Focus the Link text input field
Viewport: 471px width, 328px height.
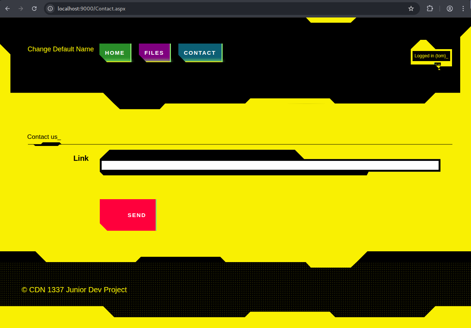tap(270, 165)
